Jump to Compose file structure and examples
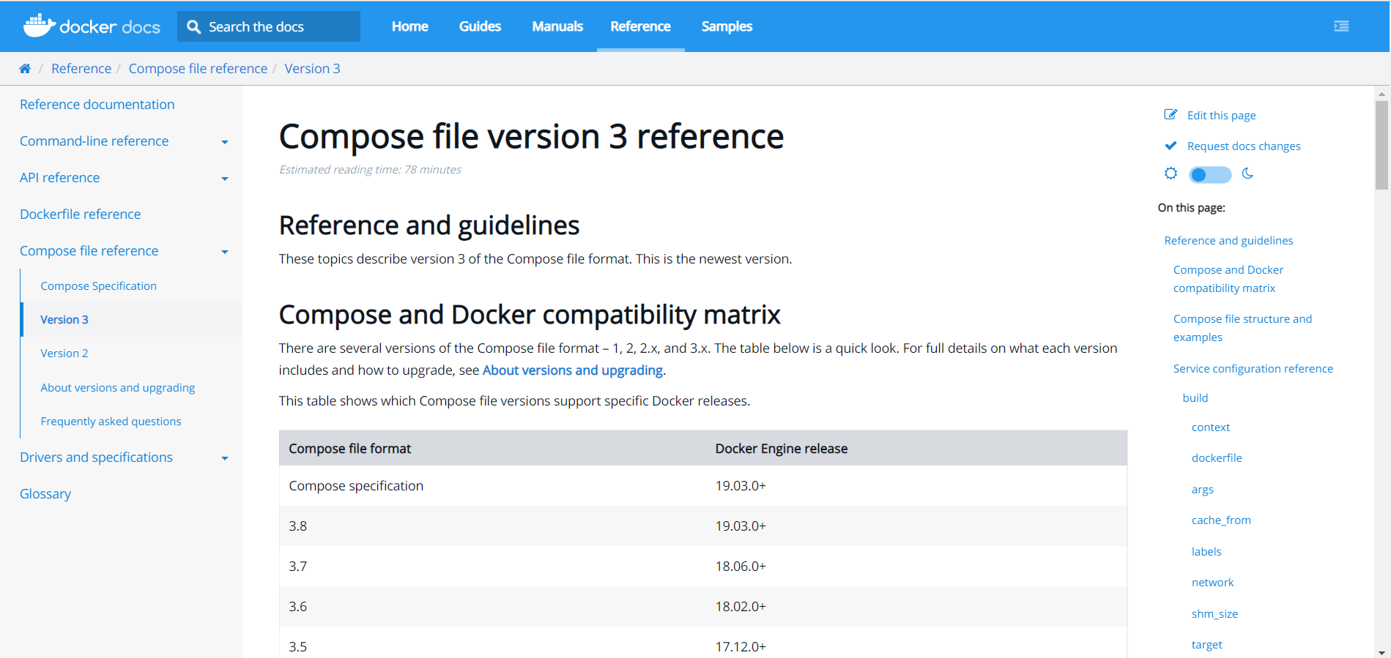Image resolution: width=1391 pixels, height=658 pixels. click(1242, 328)
